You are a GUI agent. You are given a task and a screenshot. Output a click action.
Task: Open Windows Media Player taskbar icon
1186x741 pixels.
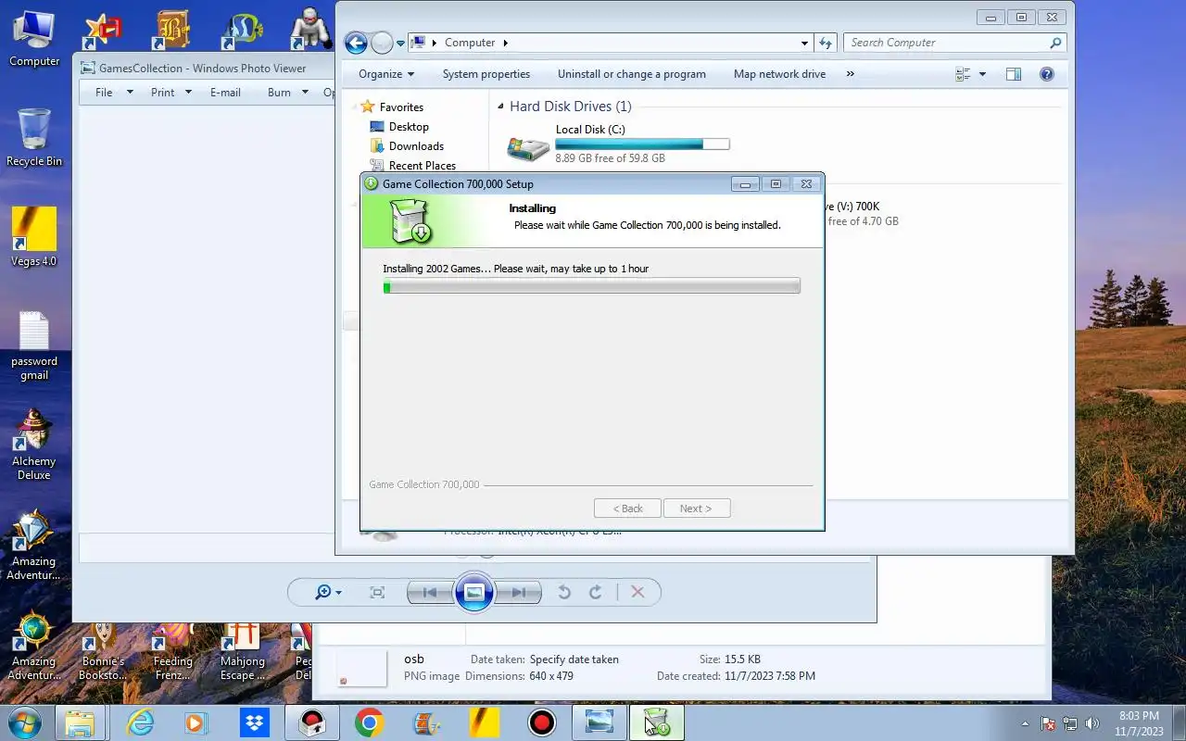(x=196, y=722)
